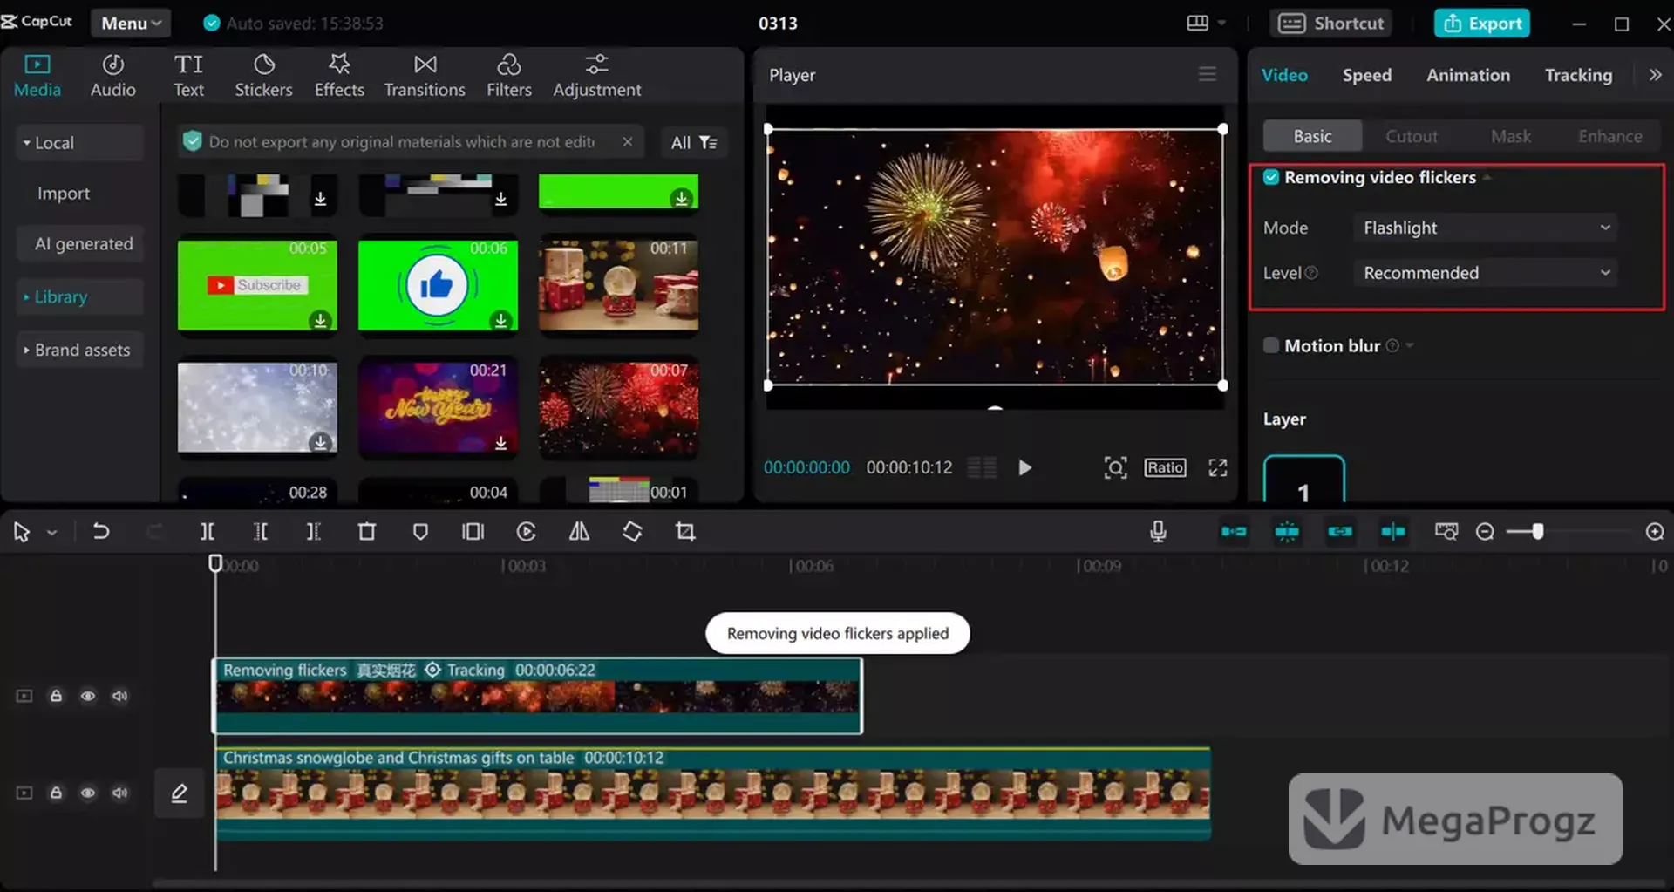
Task: Switch to the Animation tab
Action: coord(1468,75)
